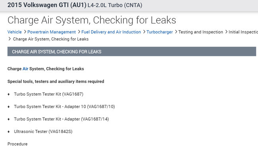Click diamond bullet beside Ultrasonic Tester
Viewport: 258px width, 160px height.
tap(9, 131)
